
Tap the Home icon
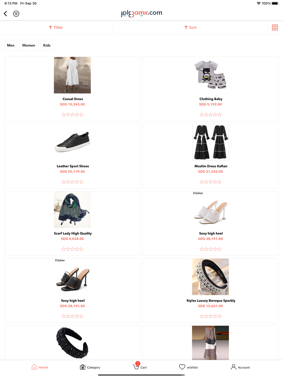click(34, 367)
